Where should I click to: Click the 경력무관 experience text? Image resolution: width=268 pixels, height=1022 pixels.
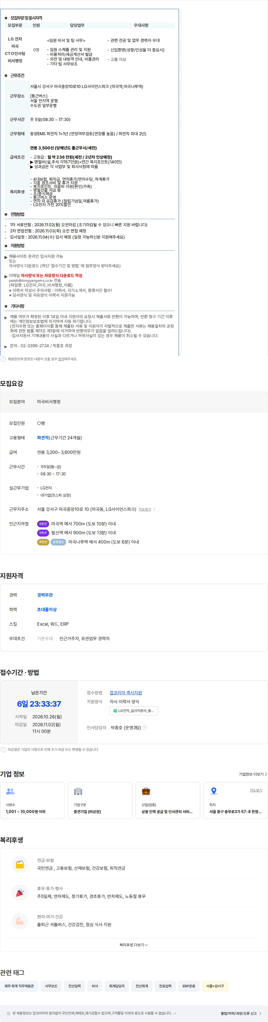[45, 595]
